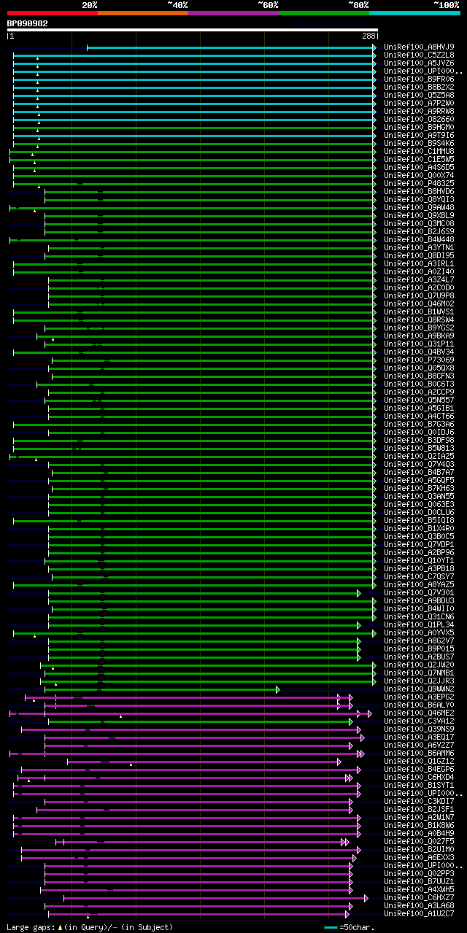Select label UniRef100_Q9AW48

(419, 208)
